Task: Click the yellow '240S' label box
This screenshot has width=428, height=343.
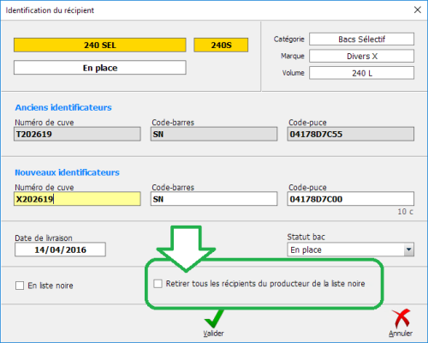Action: coord(221,45)
